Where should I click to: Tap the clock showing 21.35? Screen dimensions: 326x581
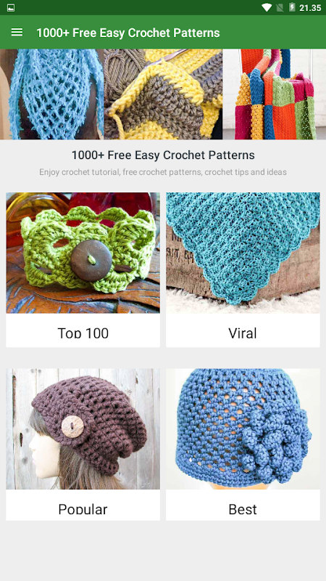click(310, 8)
